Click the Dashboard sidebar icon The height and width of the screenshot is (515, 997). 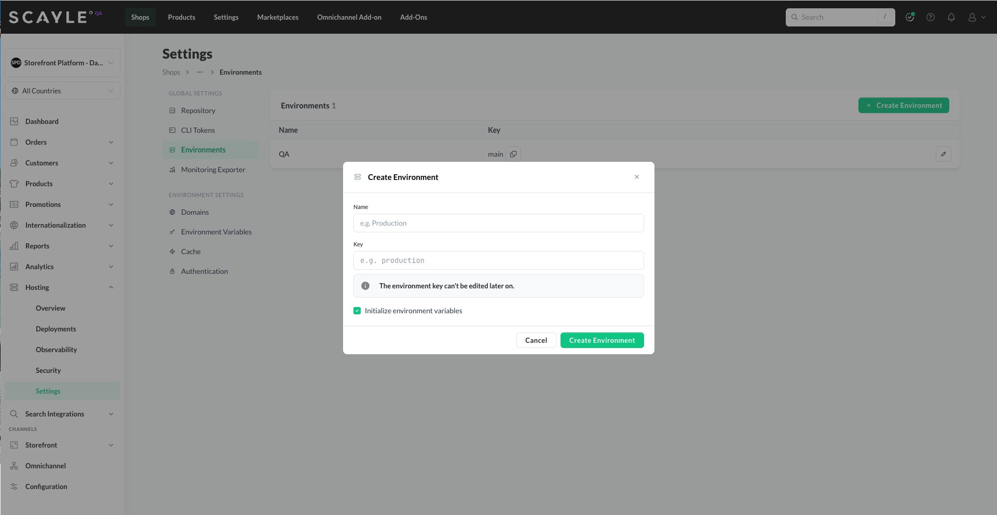pos(14,121)
